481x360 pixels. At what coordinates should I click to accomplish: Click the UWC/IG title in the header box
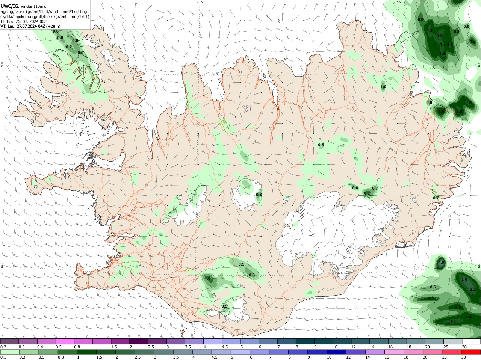click(x=9, y=6)
